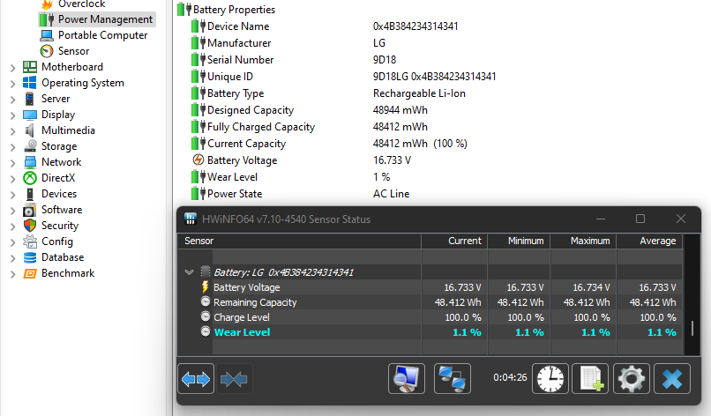Expand the Database tree node

pyautogui.click(x=12, y=258)
